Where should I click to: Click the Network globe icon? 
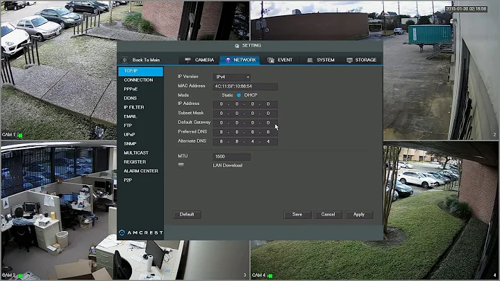pos(228,60)
